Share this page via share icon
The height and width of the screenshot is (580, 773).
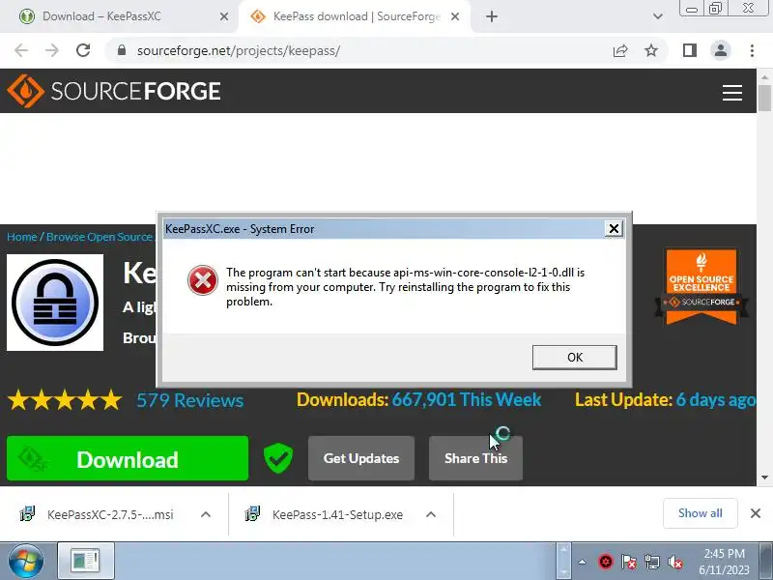(620, 50)
